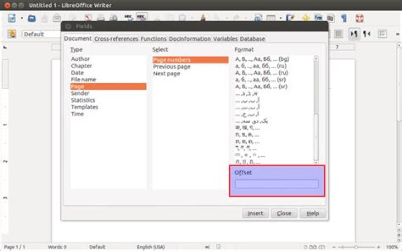The image size is (402, 251).
Task: Select Date in the Type list
Action: (108, 73)
